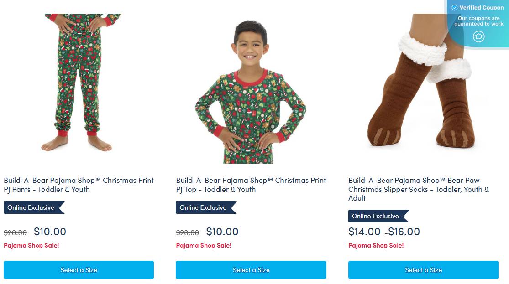Viewport: 509px width, 284px height.
Task: Click the Pajama Shop Sale label under PJ Pants
Action: (31, 245)
